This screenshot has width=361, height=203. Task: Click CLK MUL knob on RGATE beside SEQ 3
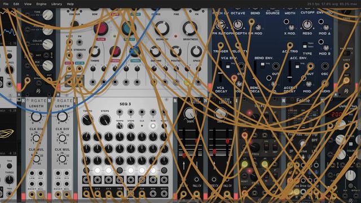coord(62,158)
